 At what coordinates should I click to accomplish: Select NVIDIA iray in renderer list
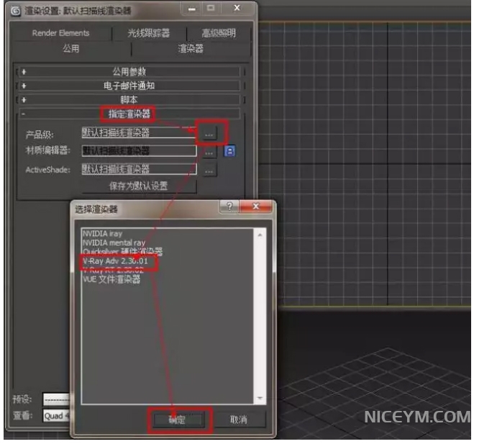(102, 234)
